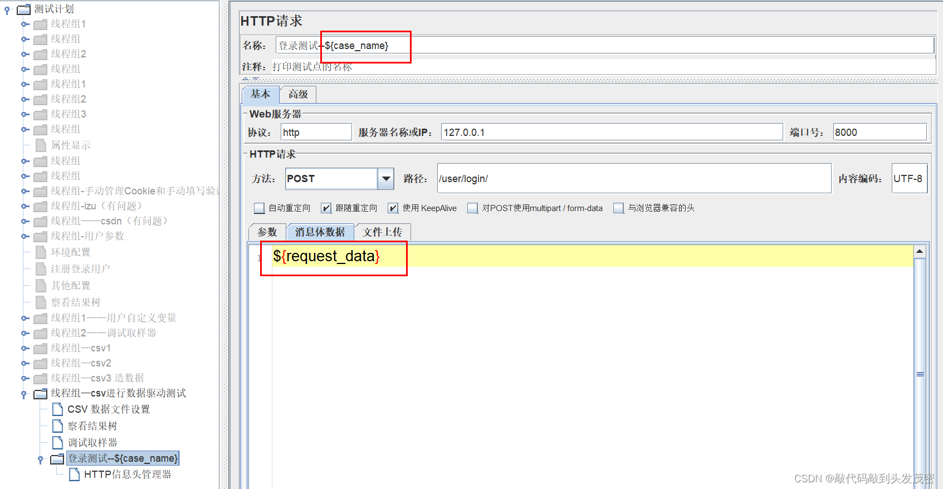Click the 协议 field containing http
This screenshot has width=943, height=489.
[x=316, y=133]
